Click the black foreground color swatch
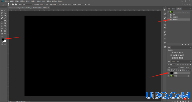The height and width of the screenshot is (102, 192). [3, 39]
